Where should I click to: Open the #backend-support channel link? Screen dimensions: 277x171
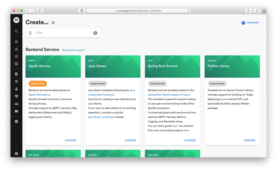pyautogui.click(x=73, y=50)
